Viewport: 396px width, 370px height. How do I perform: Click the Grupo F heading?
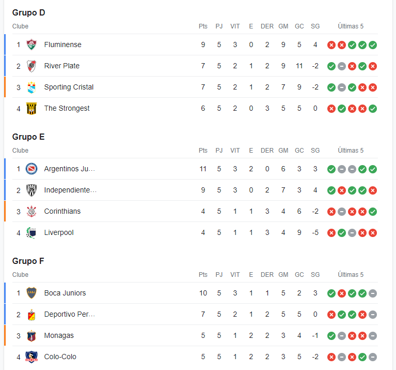click(x=28, y=261)
